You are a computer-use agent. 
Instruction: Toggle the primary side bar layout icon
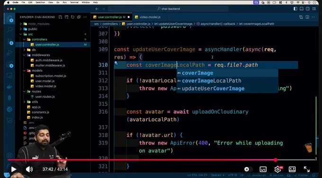click(295, 9)
